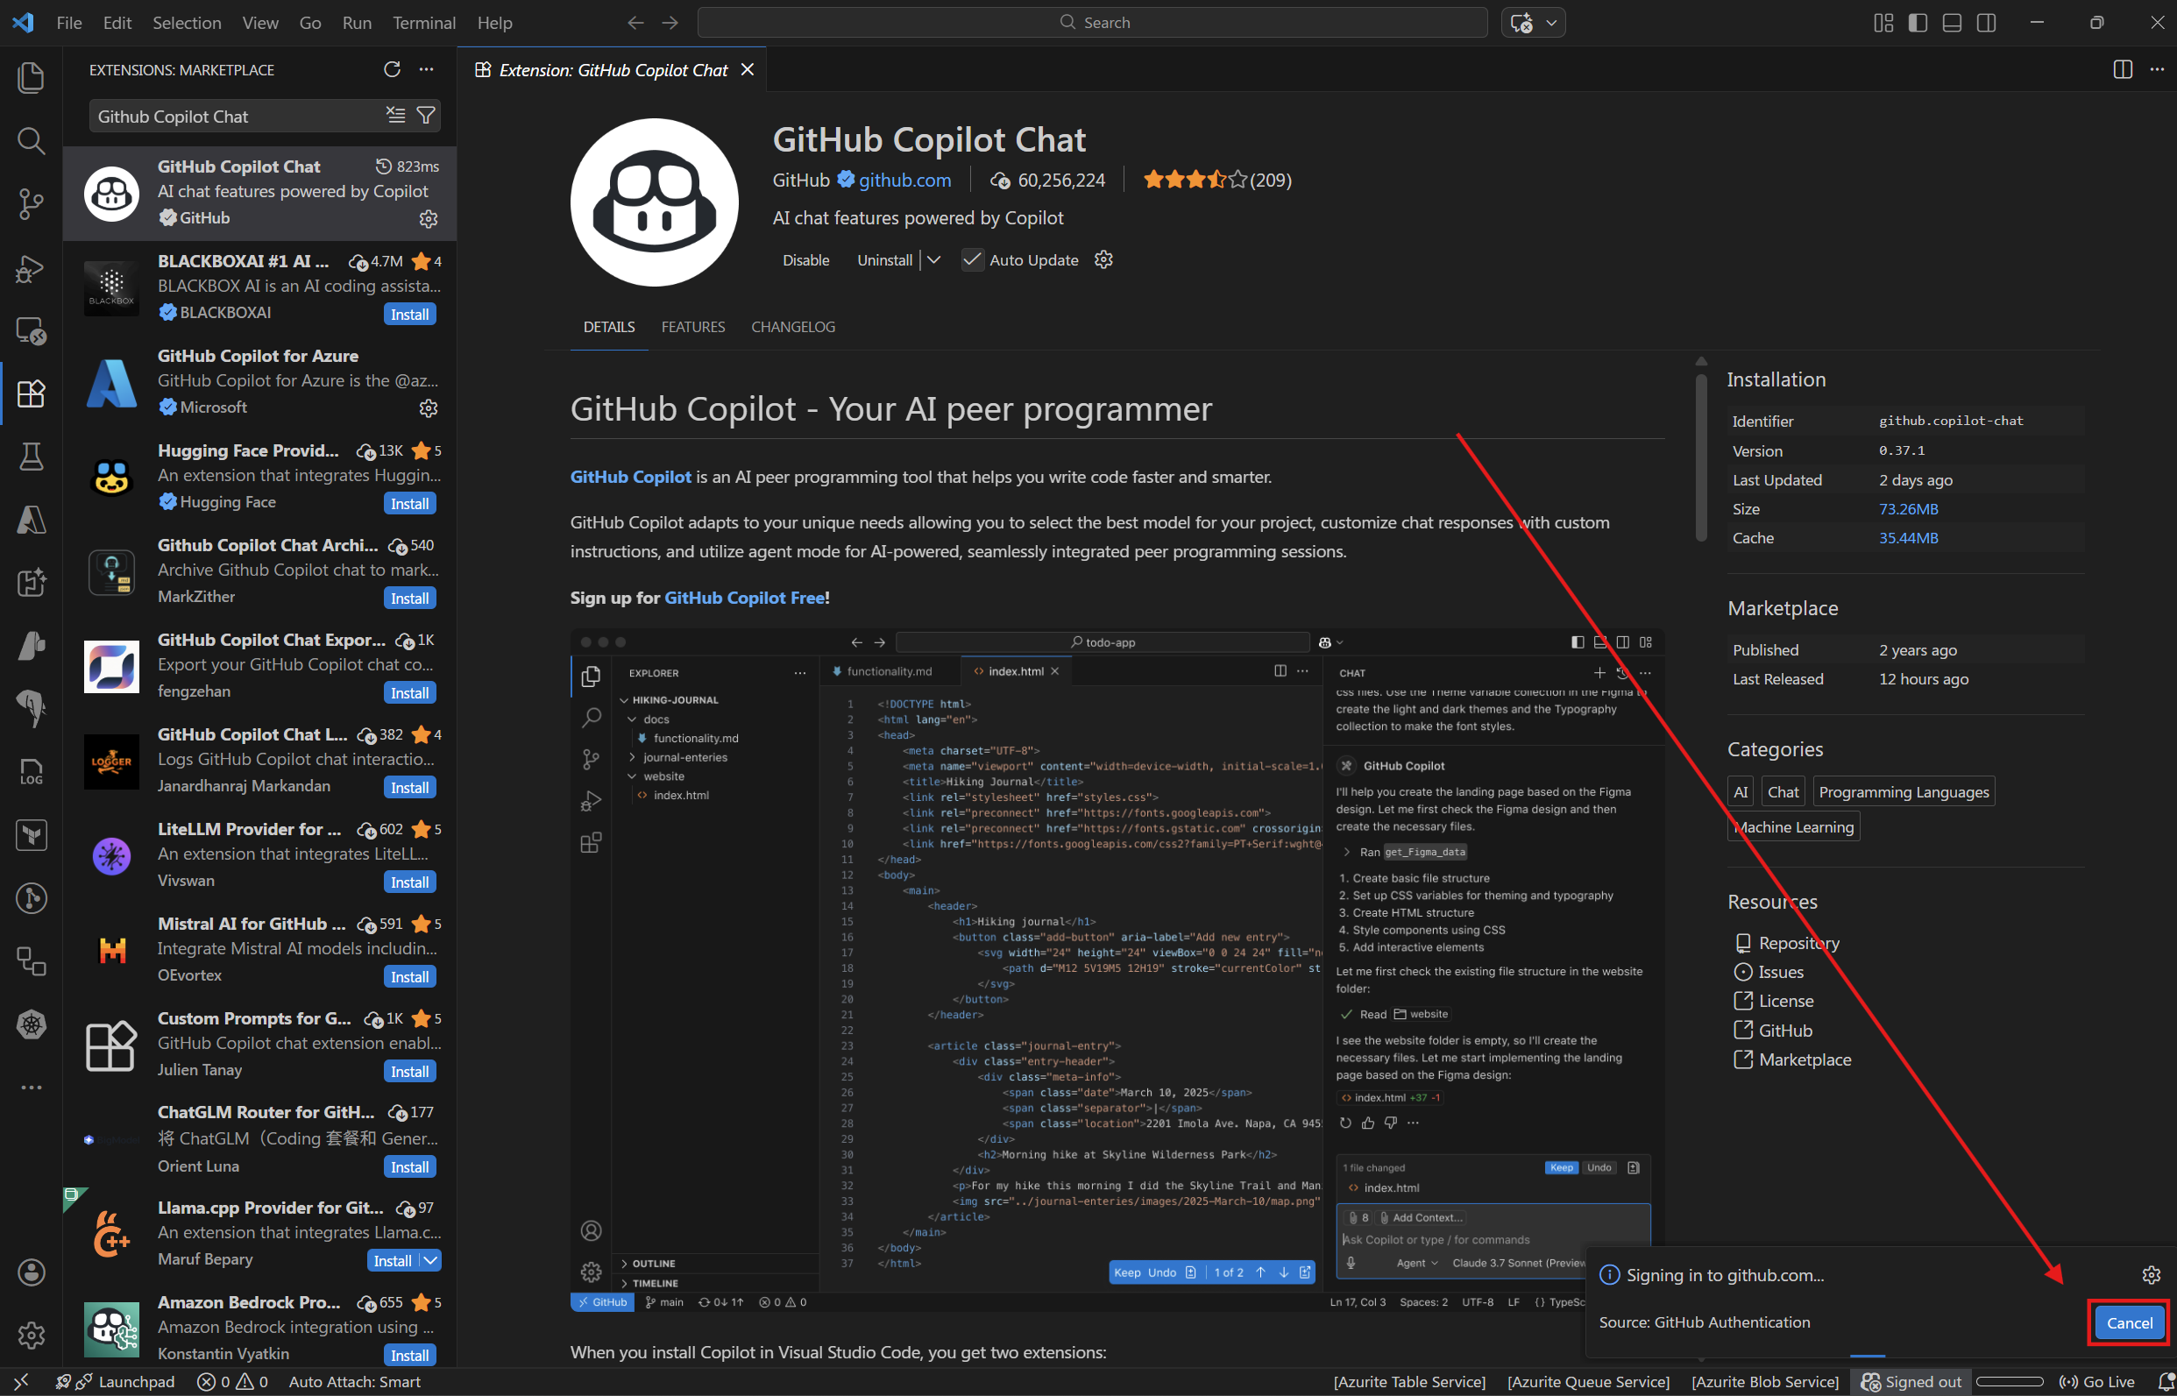Split the editor to the right
Screen dimensions: 2177x1396
coord(2123,70)
